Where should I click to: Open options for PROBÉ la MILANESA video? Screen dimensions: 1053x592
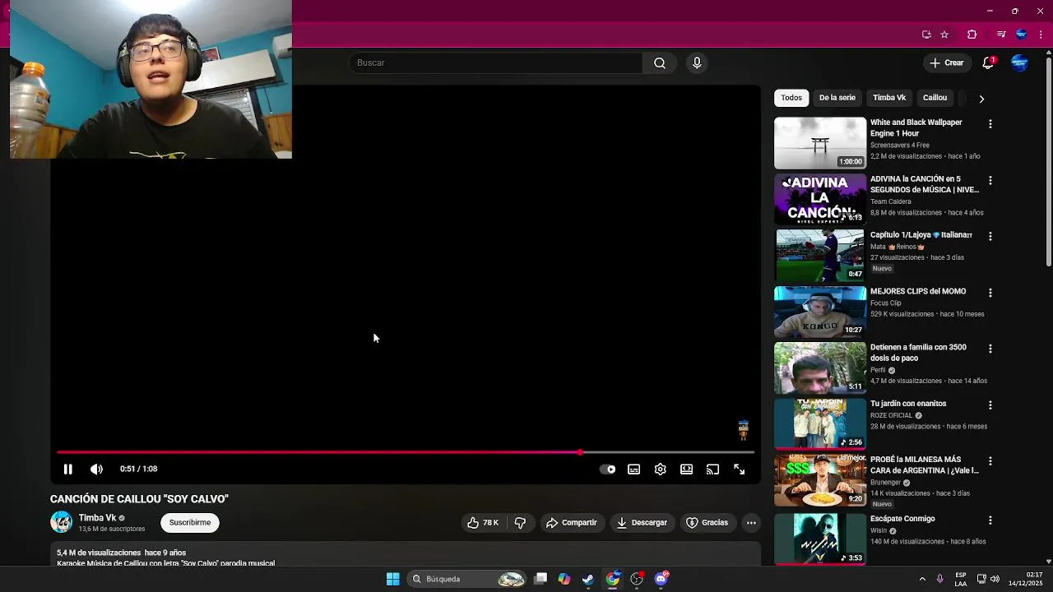(990, 461)
